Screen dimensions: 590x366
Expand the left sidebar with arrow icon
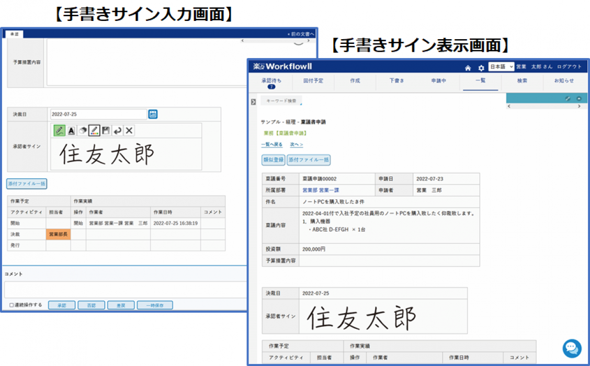pos(253,102)
